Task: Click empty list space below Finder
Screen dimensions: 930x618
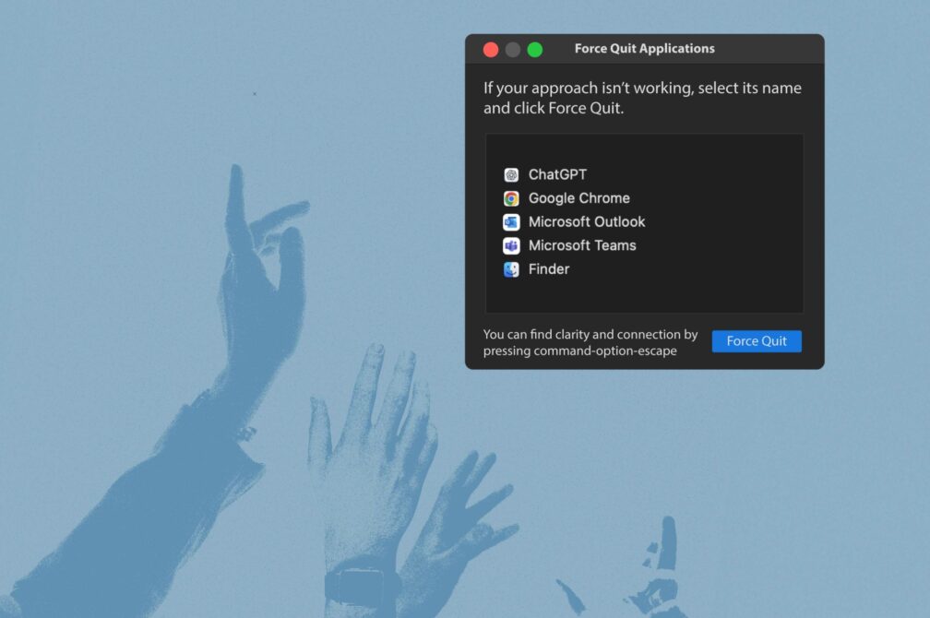Action: pos(644,297)
